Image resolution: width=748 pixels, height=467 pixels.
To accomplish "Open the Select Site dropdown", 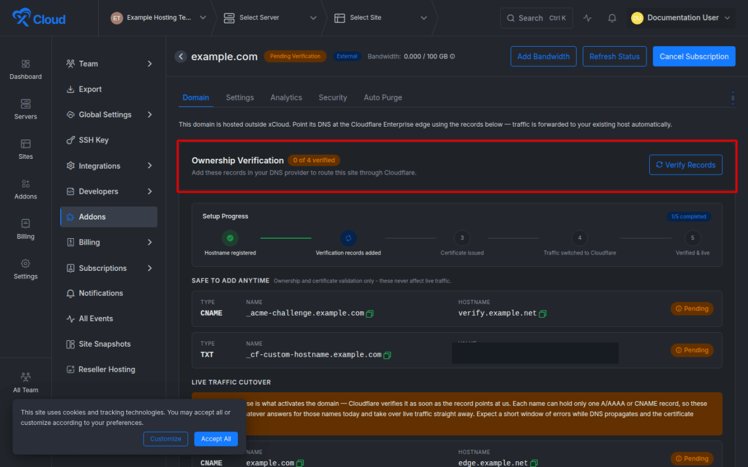I will click(x=380, y=18).
